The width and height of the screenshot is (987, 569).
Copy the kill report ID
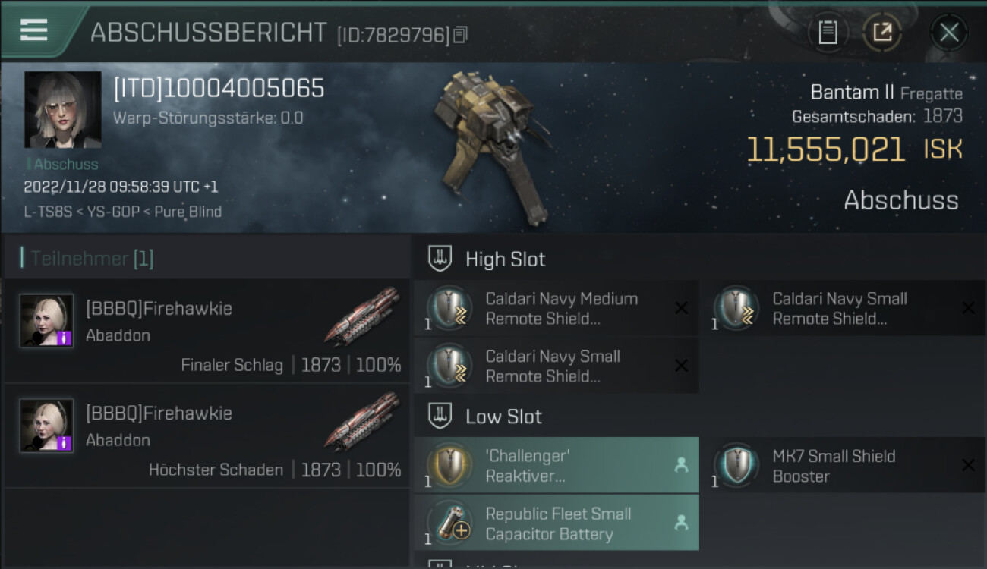coord(461,35)
